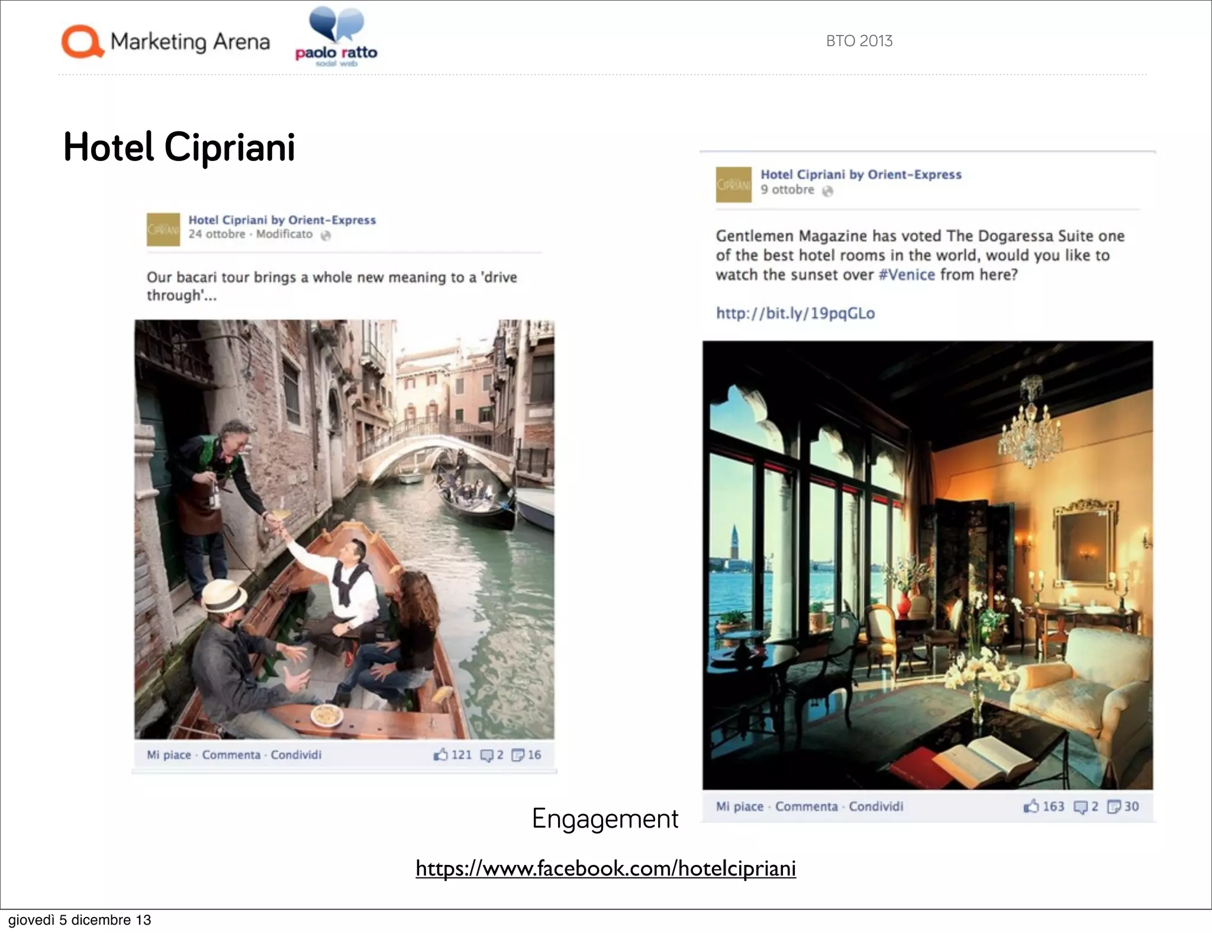Click the Marketing Arena logo
The height and width of the screenshot is (933, 1212).
(x=166, y=41)
